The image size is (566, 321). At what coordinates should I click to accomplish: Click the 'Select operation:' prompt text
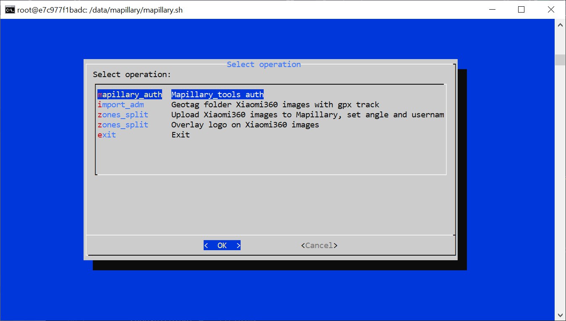132,75
